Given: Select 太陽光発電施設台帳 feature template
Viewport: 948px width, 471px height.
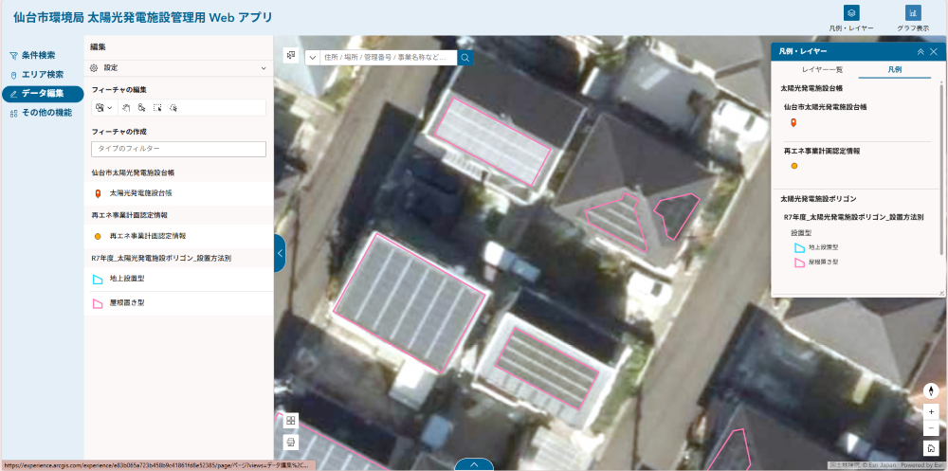Looking at the screenshot, I should click(178, 194).
